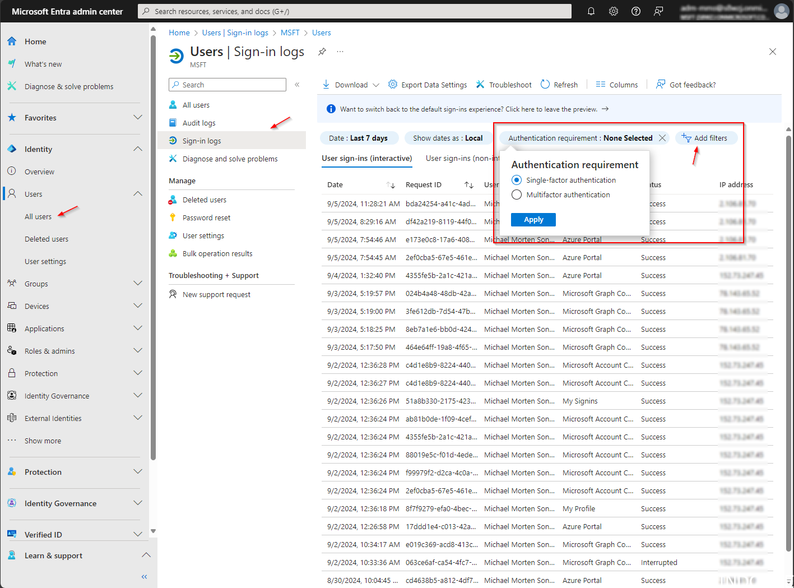Click the Add filters button
Viewport: 794px width, 588px height.
[x=705, y=138]
